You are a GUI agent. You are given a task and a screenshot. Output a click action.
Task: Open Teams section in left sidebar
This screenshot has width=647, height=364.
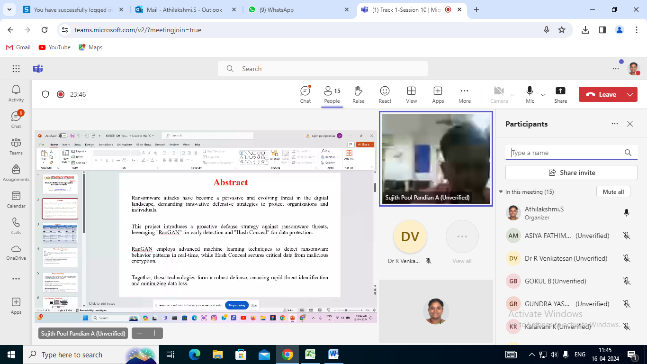pyautogui.click(x=16, y=146)
